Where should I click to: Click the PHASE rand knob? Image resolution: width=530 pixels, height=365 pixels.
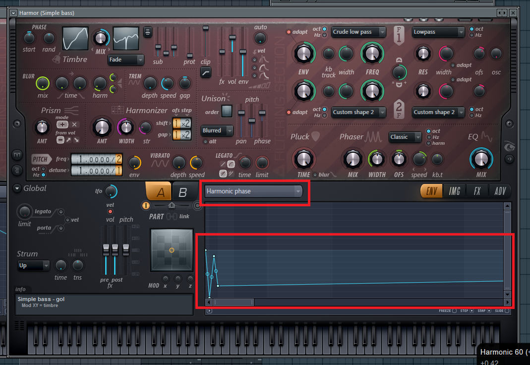coord(49,38)
